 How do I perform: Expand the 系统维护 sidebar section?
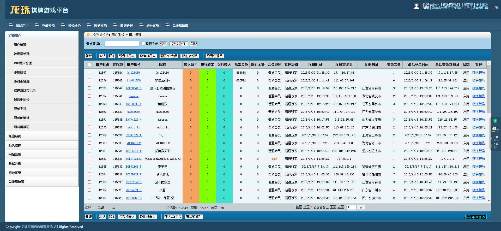pyautogui.click(x=42, y=145)
